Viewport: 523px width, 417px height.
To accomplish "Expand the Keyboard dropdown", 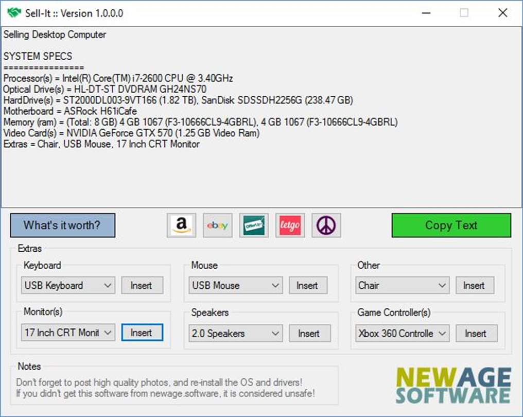I will [x=68, y=285].
